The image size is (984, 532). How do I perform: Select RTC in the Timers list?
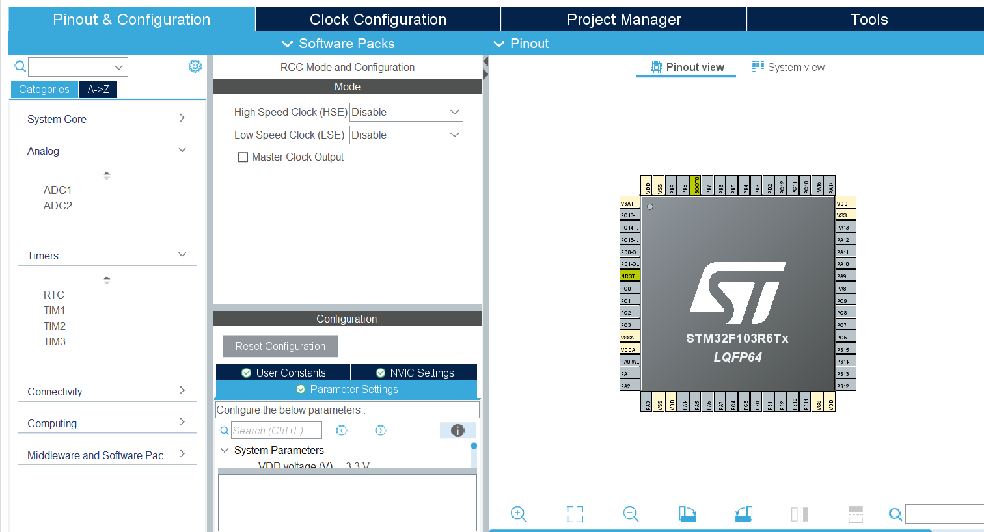(54, 295)
